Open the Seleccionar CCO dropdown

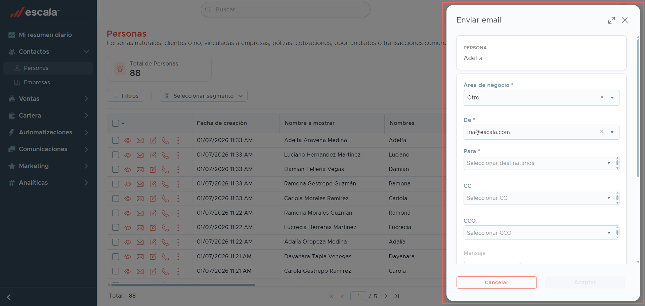(541, 232)
